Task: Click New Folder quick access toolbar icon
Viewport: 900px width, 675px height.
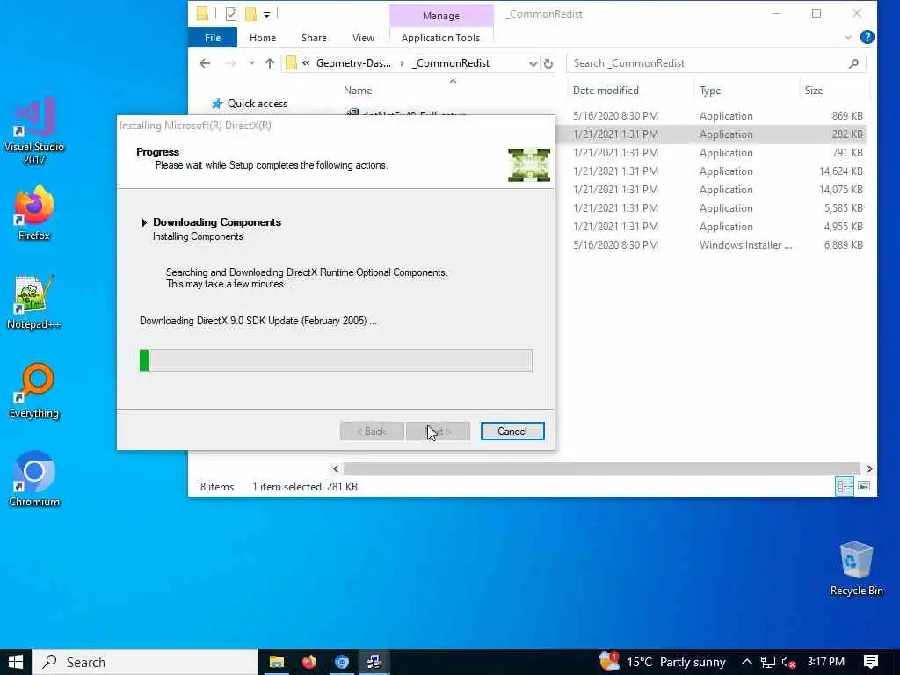Action: [250, 14]
